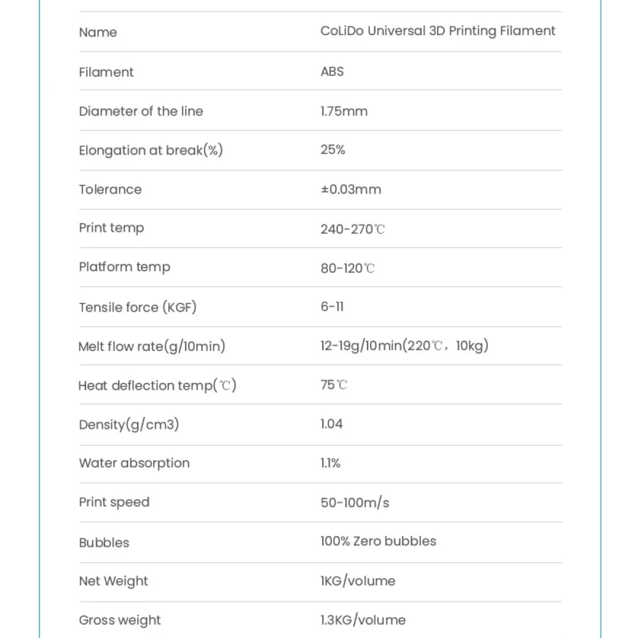Click the '1.75mm' diameter value
The image size is (638, 638).
coord(344,111)
